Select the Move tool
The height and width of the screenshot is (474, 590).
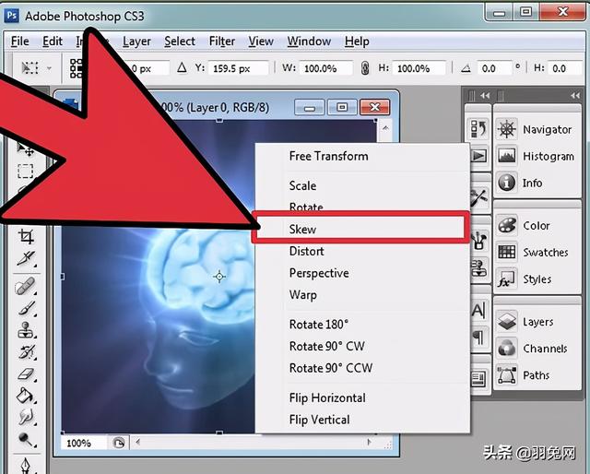[x=25, y=149]
